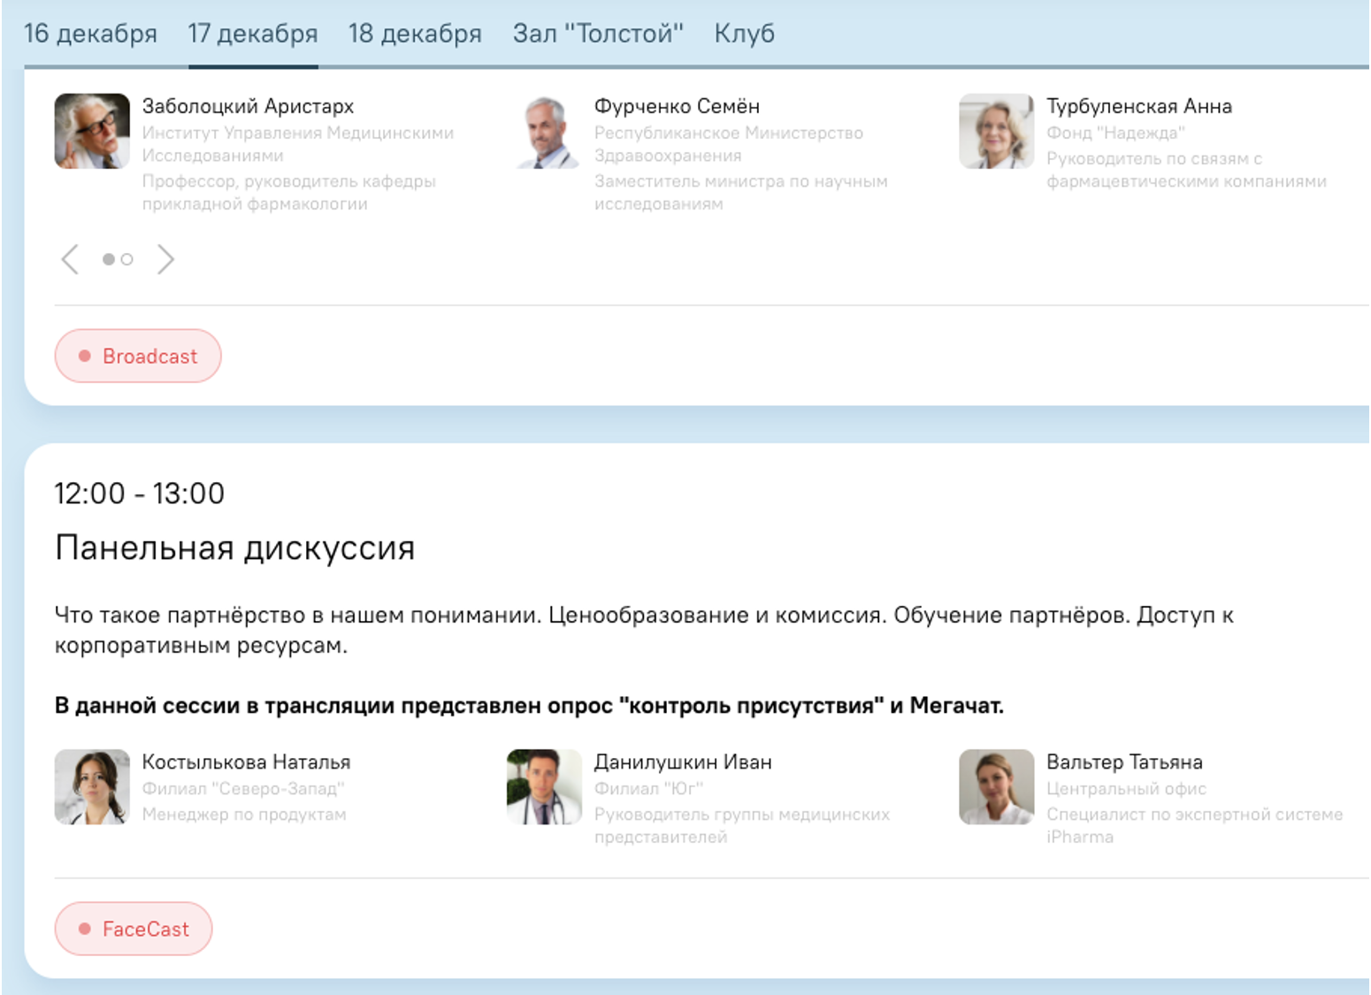
Task: Open the Broadcast button
Action: coord(138,356)
